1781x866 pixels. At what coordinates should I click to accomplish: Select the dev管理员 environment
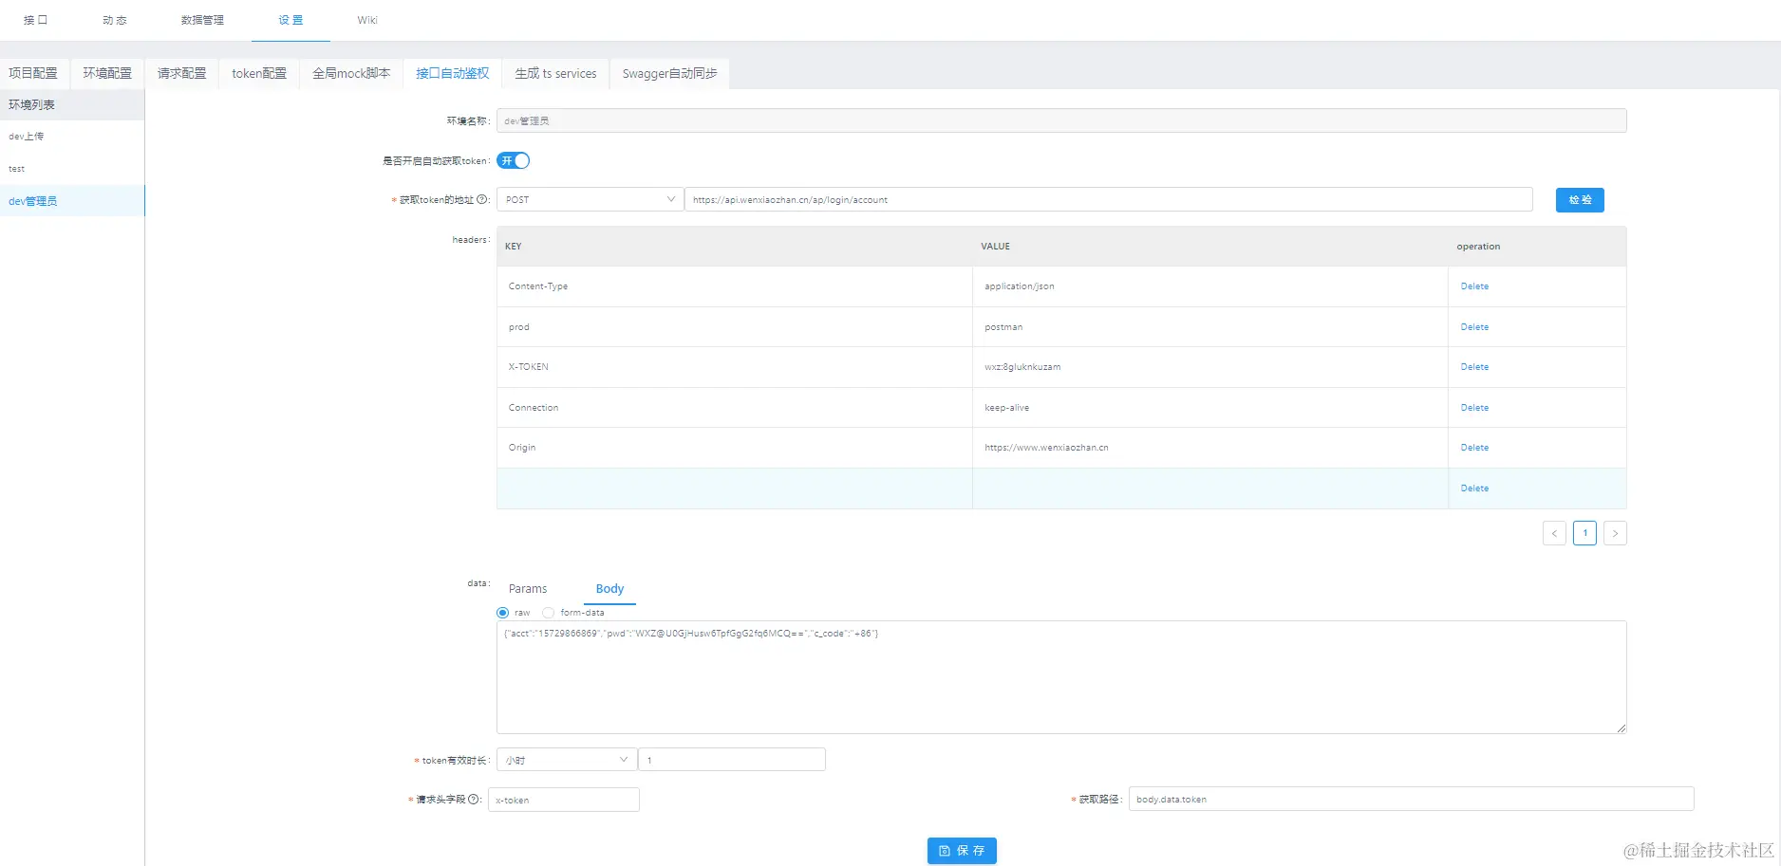point(72,201)
